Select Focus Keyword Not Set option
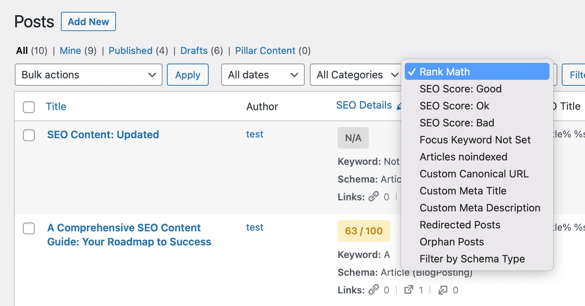The height and width of the screenshot is (306, 585). tap(477, 140)
